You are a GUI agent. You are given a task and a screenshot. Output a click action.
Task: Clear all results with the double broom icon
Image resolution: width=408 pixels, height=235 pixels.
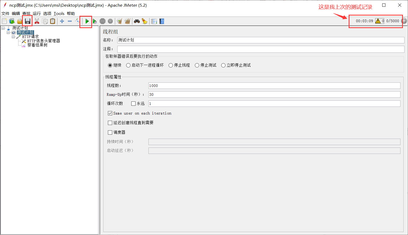[127, 21]
